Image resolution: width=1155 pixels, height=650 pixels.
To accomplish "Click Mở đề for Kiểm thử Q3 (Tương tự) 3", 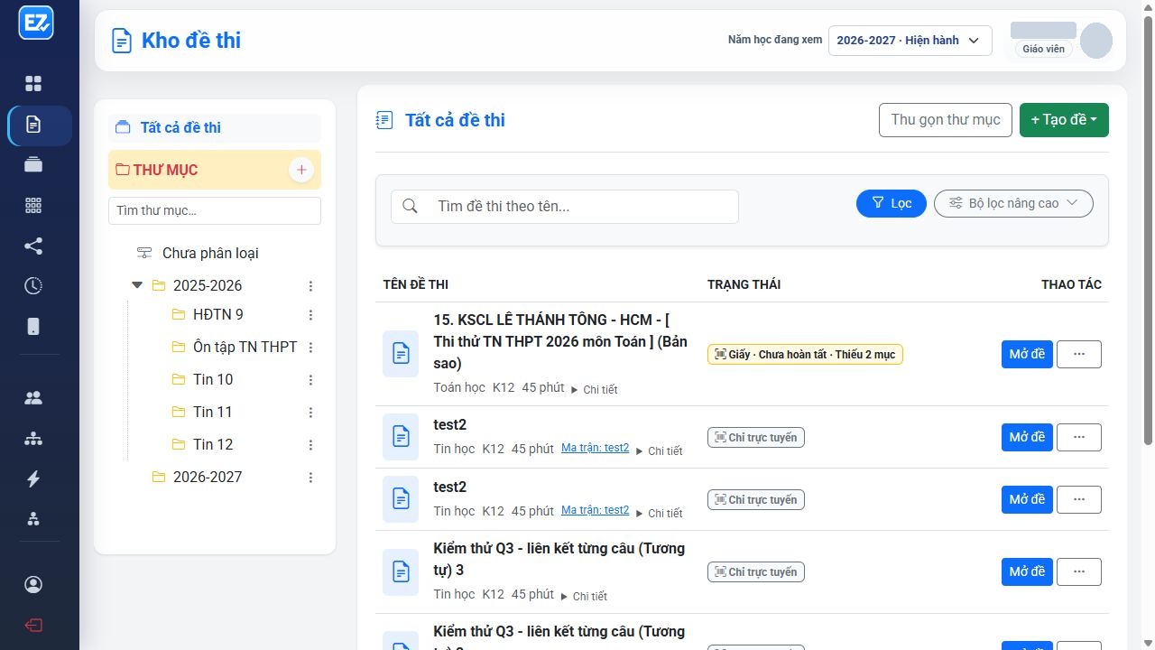I will (x=1027, y=571).
